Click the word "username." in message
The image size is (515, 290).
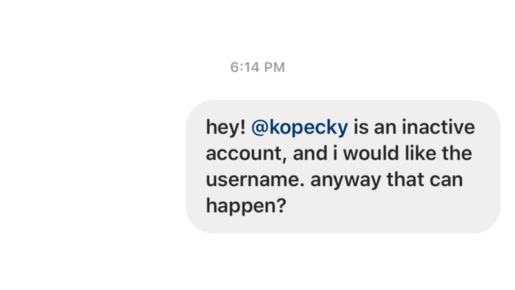click(x=255, y=180)
